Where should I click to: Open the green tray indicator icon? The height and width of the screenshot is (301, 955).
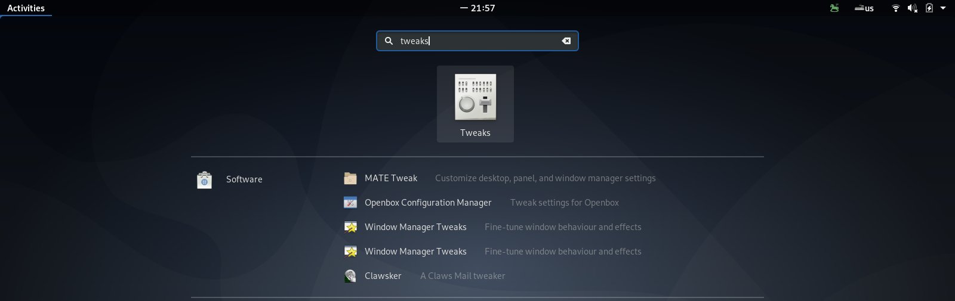click(x=834, y=8)
